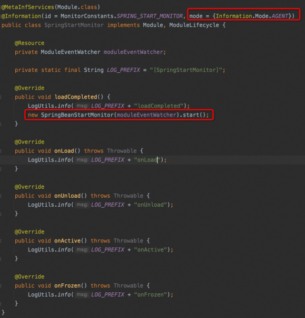This screenshot has width=305, height=318.
Task: Click the AGENT enum constant
Action: point(280,16)
